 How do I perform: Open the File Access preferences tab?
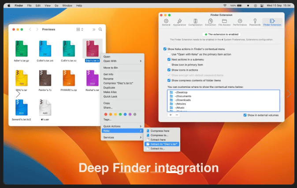click(x=224, y=22)
